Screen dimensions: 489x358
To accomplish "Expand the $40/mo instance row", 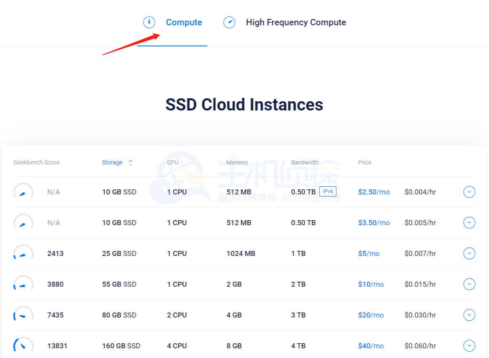I will click(469, 345).
